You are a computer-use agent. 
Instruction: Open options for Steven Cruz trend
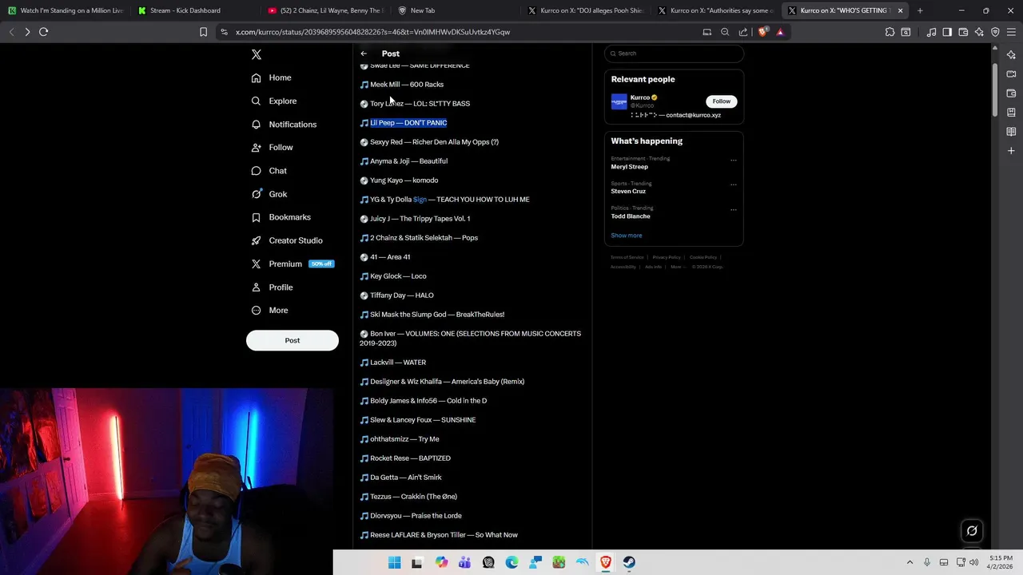pyautogui.click(x=733, y=184)
